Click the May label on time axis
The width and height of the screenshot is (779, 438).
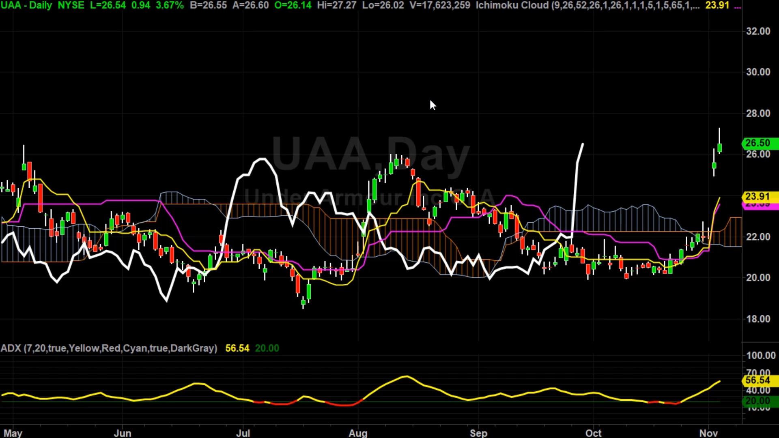coord(13,433)
